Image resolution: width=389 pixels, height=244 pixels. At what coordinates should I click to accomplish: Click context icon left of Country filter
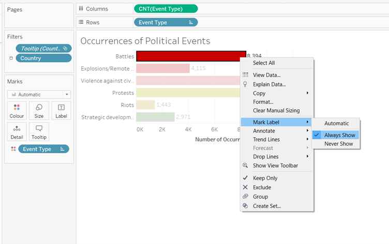pos(11,58)
